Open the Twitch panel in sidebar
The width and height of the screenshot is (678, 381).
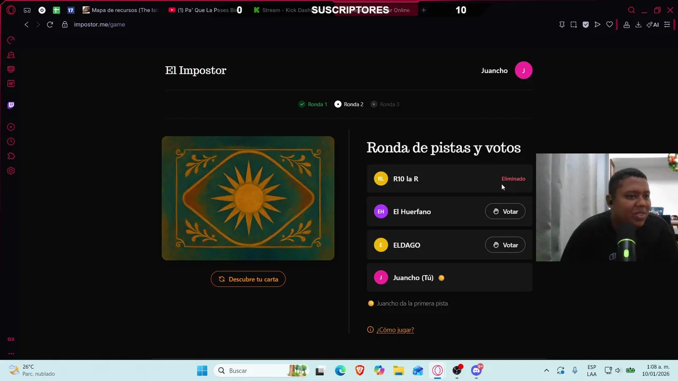coord(11,105)
